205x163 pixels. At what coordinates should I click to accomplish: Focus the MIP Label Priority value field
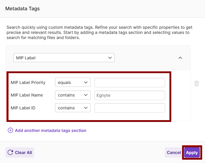[130, 82]
